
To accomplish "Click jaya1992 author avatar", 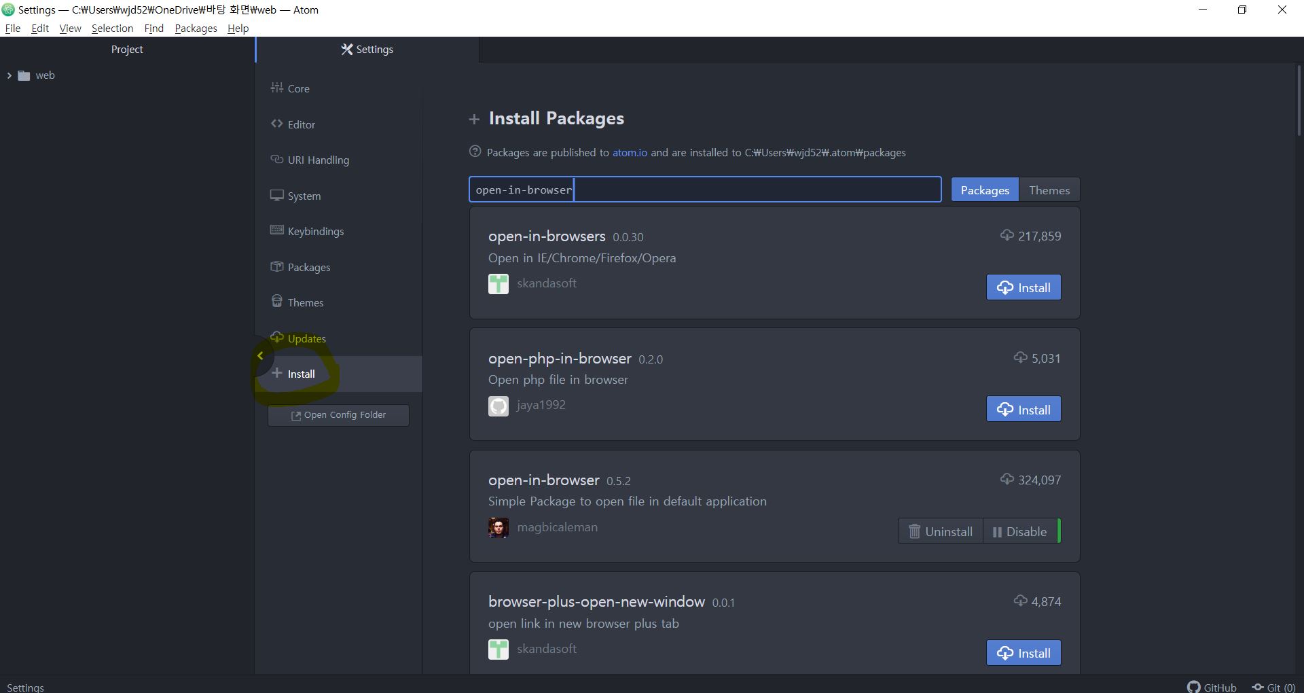I will pos(499,406).
